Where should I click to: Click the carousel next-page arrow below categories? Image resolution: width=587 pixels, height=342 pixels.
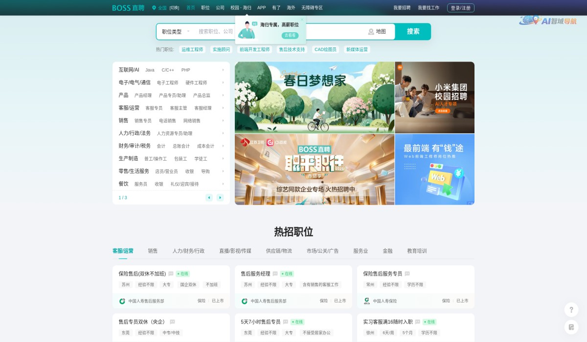click(x=220, y=197)
